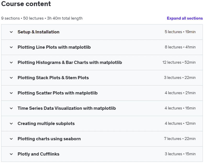Click the '4 lectures • 16min' text
The height and width of the screenshot is (163, 204).
180,108
